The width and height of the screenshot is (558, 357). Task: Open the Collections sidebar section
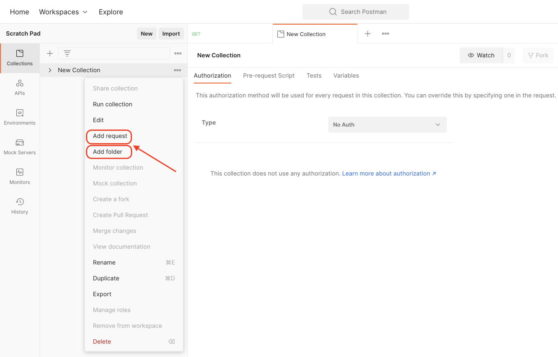pos(20,58)
